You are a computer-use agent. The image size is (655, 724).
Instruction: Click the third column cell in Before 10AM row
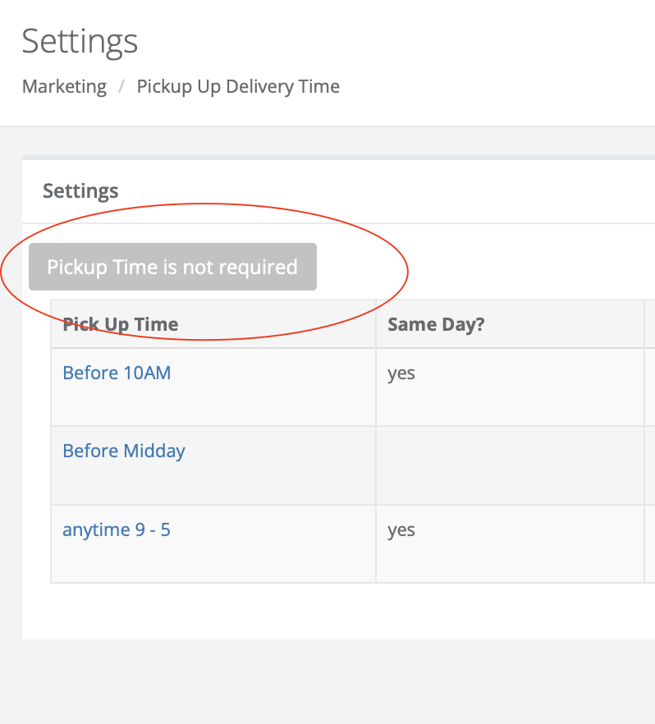[x=649, y=386]
